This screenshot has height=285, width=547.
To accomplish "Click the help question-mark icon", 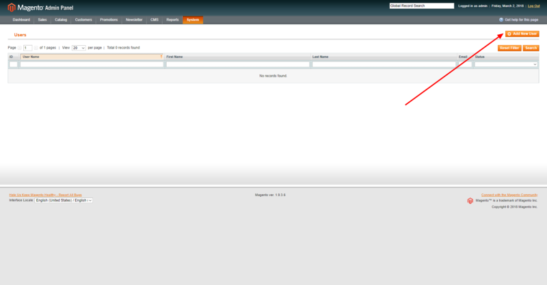I will (x=501, y=20).
